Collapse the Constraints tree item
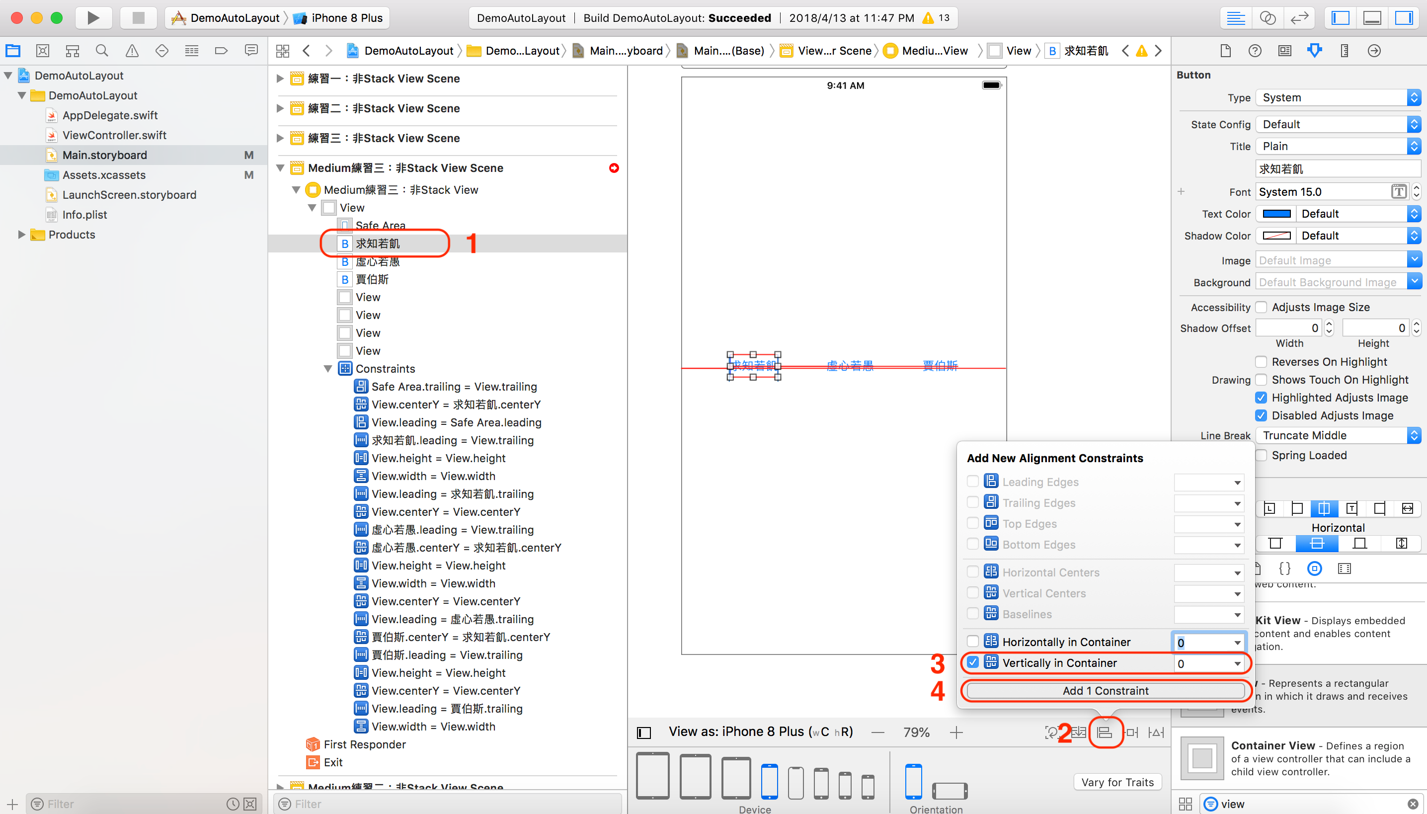Image resolution: width=1427 pixels, height=814 pixels. [328, 368]
